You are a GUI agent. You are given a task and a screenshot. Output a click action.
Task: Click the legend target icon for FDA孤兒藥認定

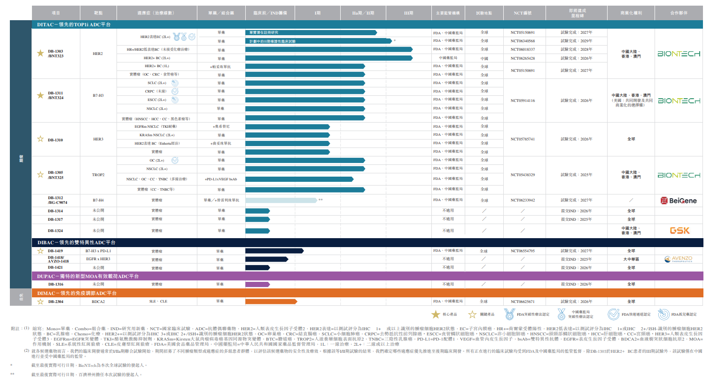coord(663,314)
